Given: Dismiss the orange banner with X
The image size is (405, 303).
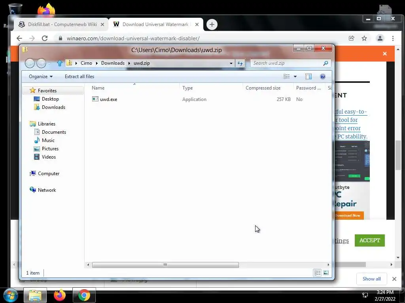Looking at the screenshot, I should [x=384, y=54].
